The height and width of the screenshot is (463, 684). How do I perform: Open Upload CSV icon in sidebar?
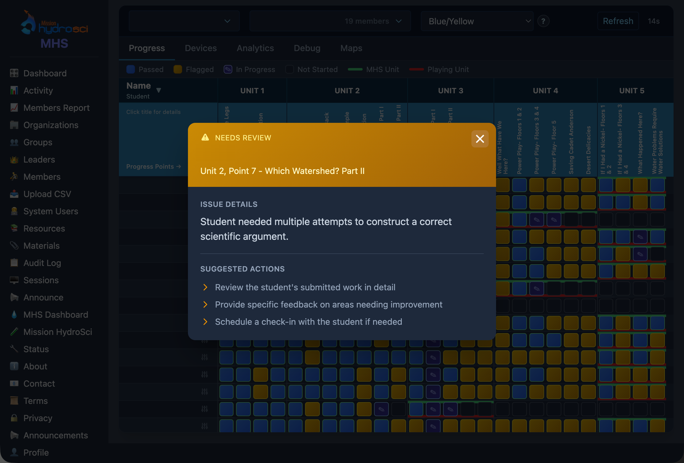tap(14, 194)
